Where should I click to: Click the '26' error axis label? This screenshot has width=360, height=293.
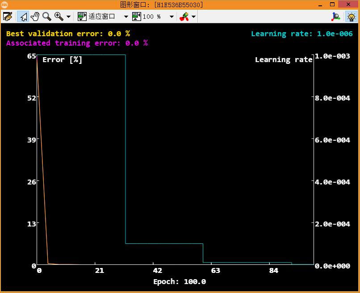pos(32,182)
